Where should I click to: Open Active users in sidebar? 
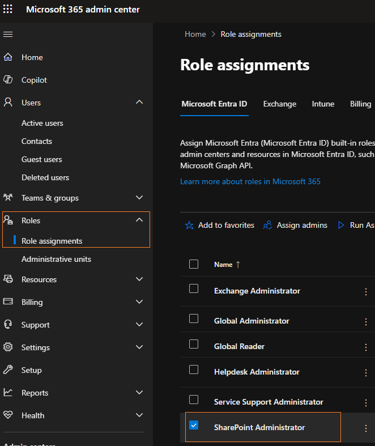[x=42, y=123]
